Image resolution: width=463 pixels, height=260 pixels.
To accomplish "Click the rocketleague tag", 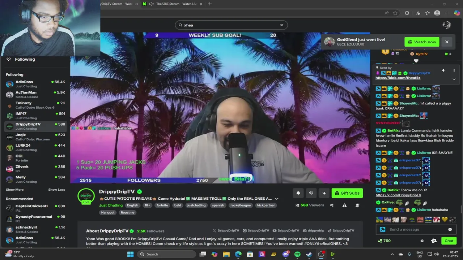I will click(x=241, y=205).
